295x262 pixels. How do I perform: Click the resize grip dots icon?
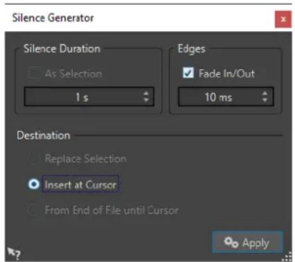tap(287, 256)
